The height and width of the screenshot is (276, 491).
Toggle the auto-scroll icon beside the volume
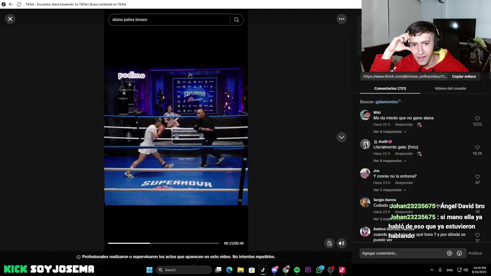330,243
